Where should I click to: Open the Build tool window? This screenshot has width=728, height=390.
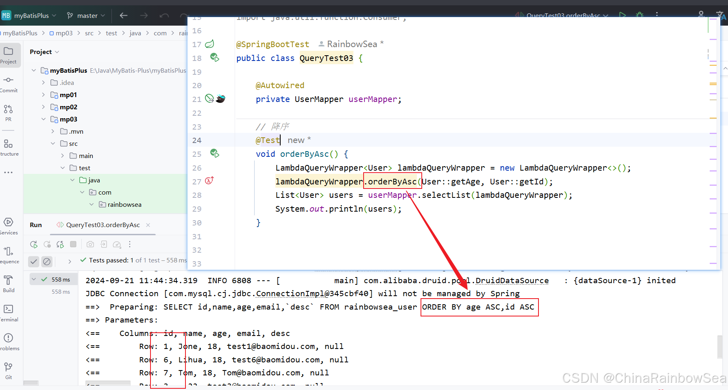tap(8, 284)
